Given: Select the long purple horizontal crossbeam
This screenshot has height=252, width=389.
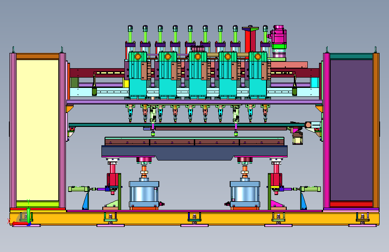Looking at the screenshot, I should click(195, 102).
